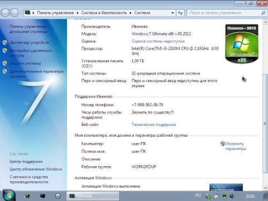Open the recent pages dropdown near the nav buttons
Image resolution: width=268 pixels, height=201 pixels.
pyautogui.click(x=21, y=13)
